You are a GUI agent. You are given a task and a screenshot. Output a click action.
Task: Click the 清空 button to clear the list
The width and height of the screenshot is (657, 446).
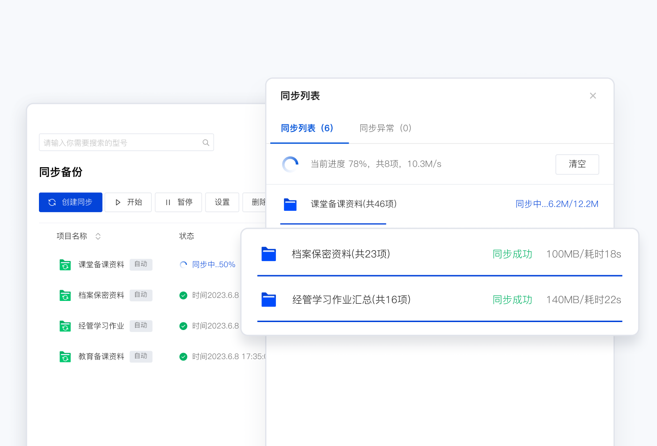coord(577,164)
